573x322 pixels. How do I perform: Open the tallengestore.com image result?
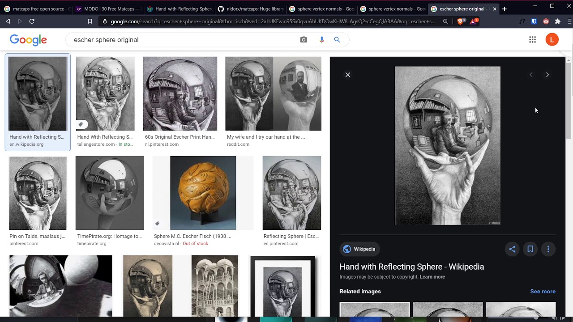(x=105, y=93)
